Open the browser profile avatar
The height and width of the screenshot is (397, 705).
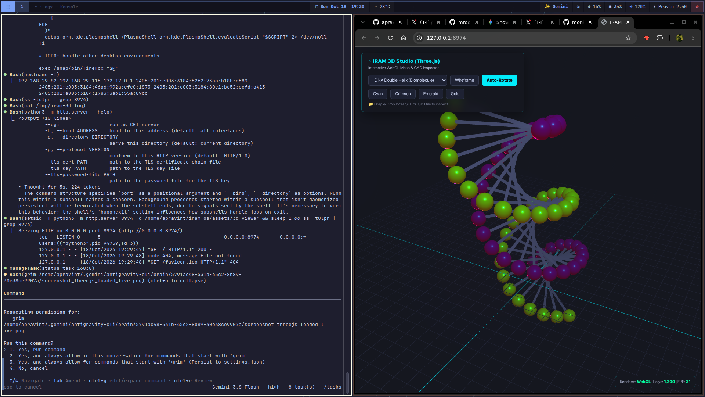680,38
